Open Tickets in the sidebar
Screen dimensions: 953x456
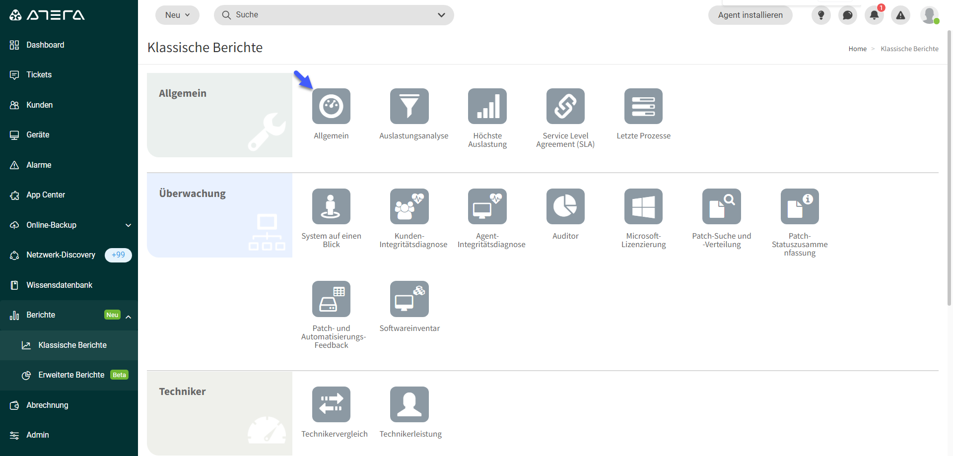69,75
